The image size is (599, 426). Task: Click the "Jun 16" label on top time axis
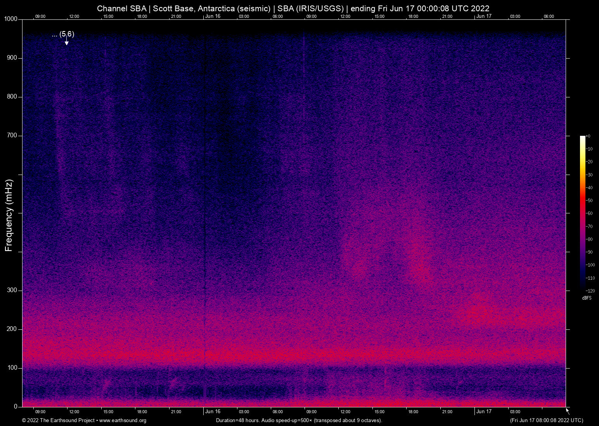pos(213,16)
